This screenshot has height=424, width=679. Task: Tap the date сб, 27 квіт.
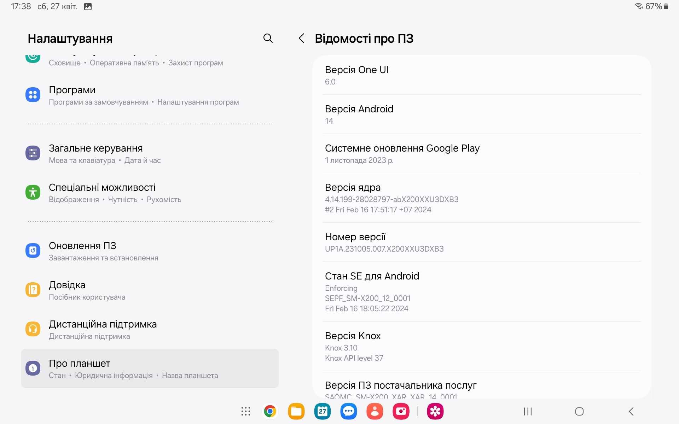click(57, 6)
